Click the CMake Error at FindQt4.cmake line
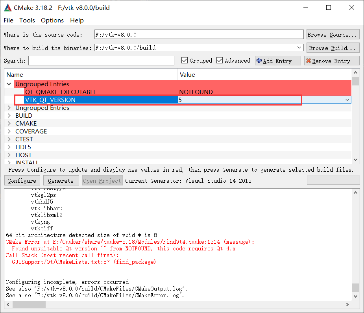This screenshot has width=364, height=313. coord(130,242)
